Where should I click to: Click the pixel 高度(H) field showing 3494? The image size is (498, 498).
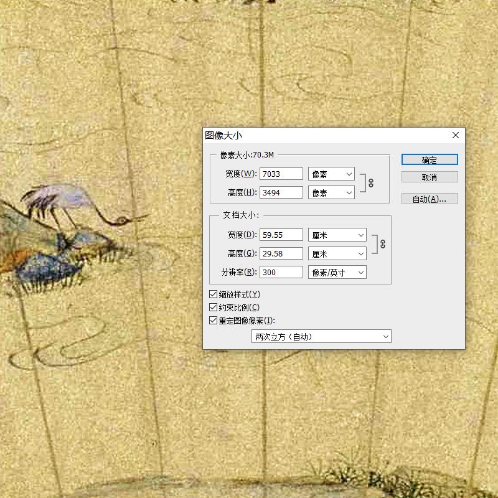coord(281,192)
